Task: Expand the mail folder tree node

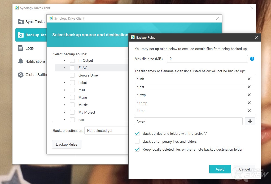Action: tap(64, 90)
